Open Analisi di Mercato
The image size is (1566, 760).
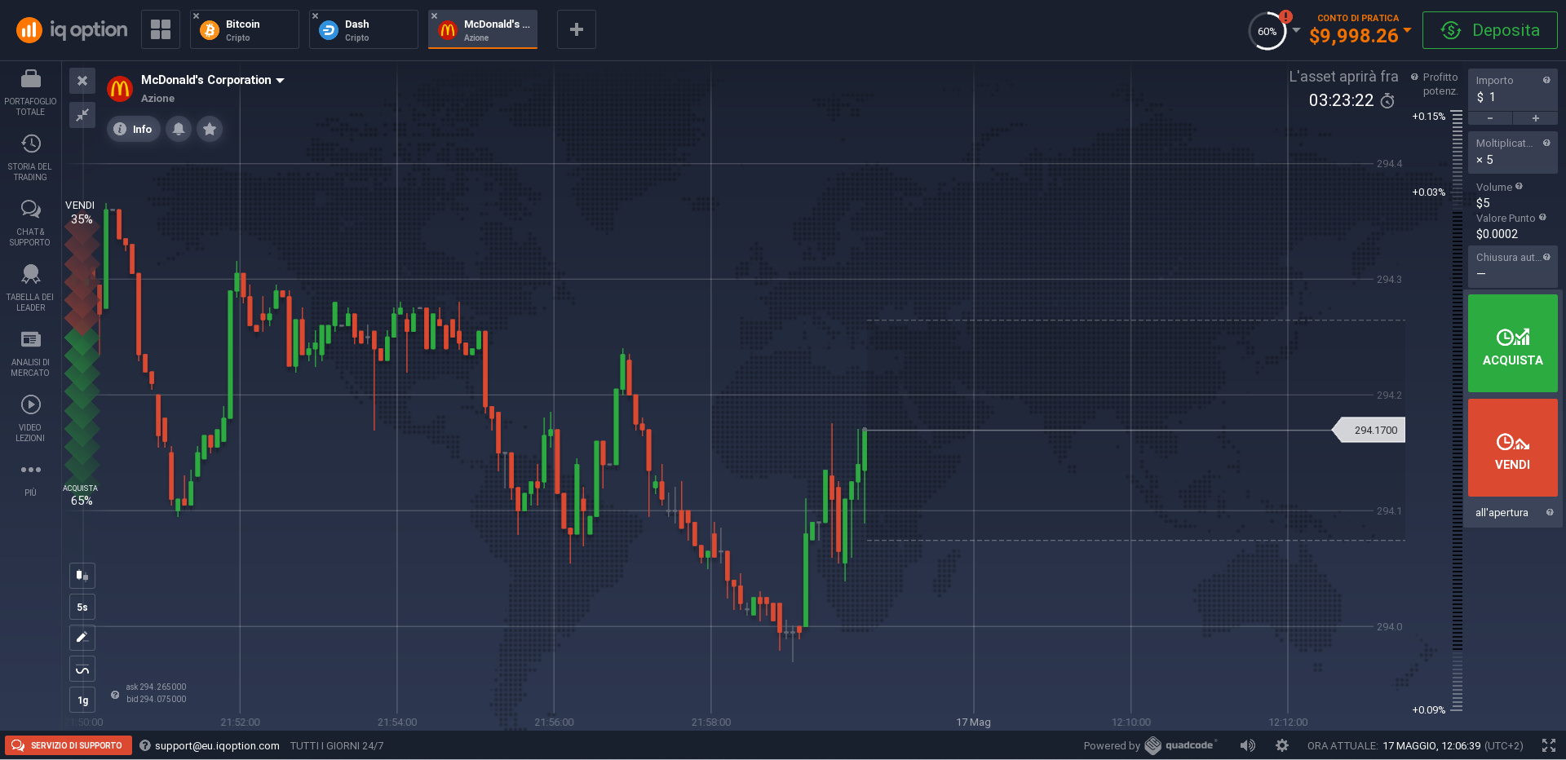pos(30,353)
